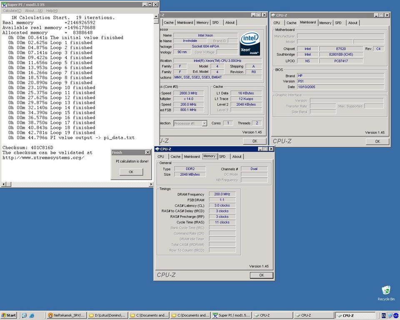Click OK in the Finish dialog
This screenshot has height=320, width=400.
point(131,172)
